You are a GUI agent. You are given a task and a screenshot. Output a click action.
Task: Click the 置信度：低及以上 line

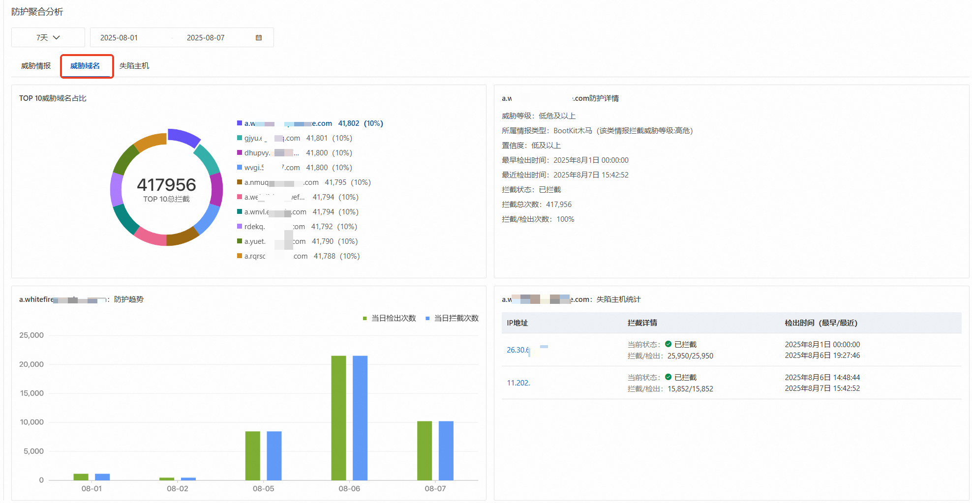click(x=531, y=146)
